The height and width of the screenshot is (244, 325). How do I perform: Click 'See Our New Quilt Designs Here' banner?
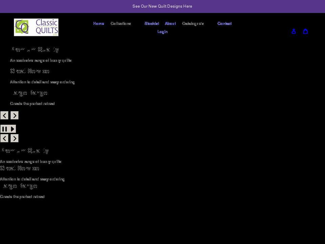tap(162, 6)
